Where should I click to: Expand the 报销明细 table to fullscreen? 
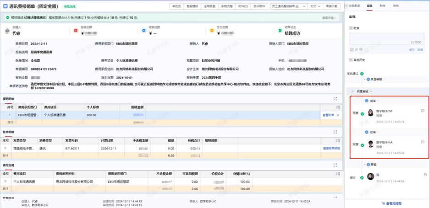[335, 99]
